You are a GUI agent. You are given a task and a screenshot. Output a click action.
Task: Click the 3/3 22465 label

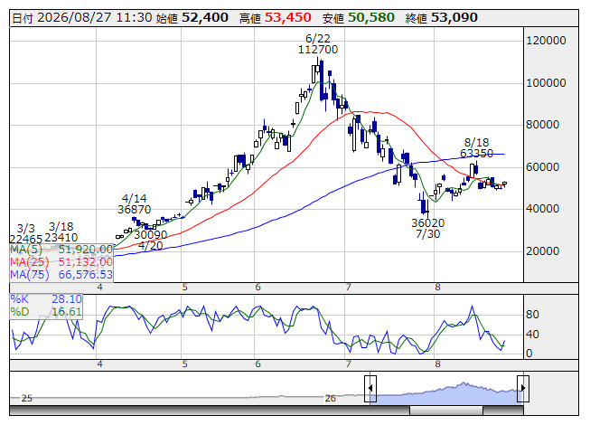point(25,234)
